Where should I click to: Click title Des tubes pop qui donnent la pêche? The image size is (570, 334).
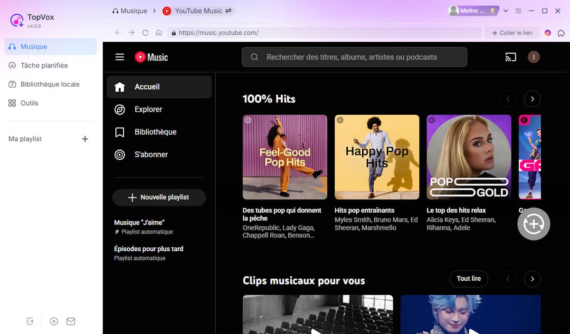coord(282,214)
